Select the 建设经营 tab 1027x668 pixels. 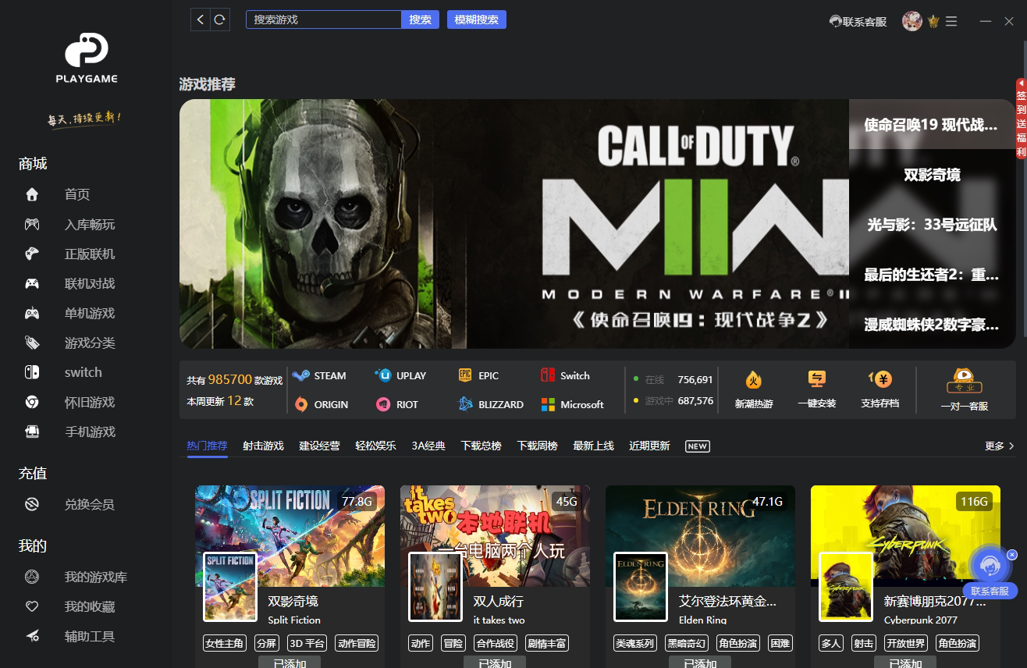click(319, 446)
